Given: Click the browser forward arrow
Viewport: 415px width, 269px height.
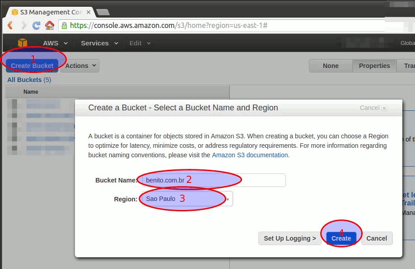Looking at the screenshot, I should (23, 25).
